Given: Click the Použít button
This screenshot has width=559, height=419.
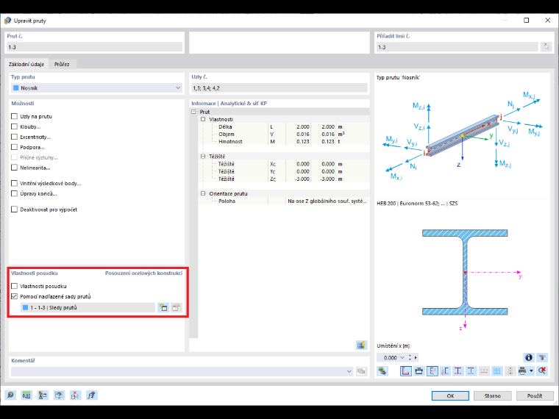Looking at the screenshot, I should (x=535, y=395).
